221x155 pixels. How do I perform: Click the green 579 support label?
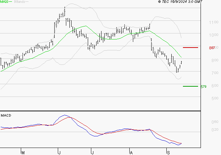[203, 87]
